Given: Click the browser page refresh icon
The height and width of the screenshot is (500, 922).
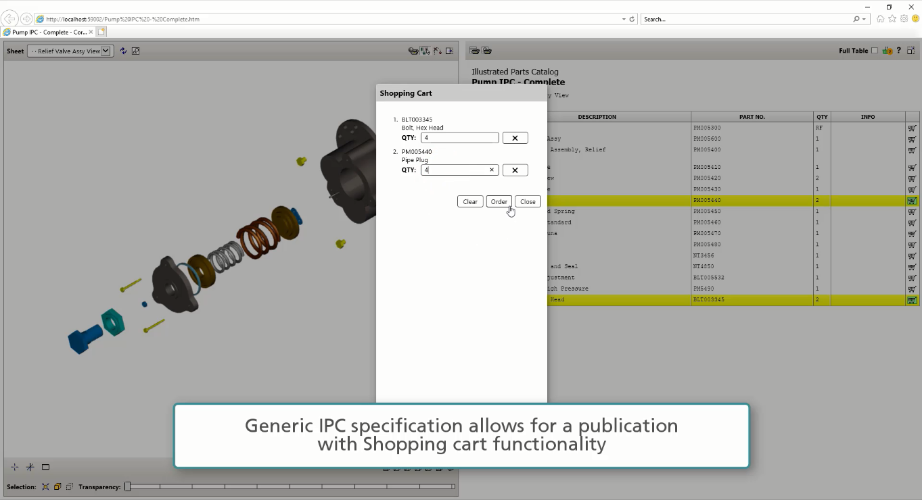Looking at the screenshot, I should tap(632, 19).
